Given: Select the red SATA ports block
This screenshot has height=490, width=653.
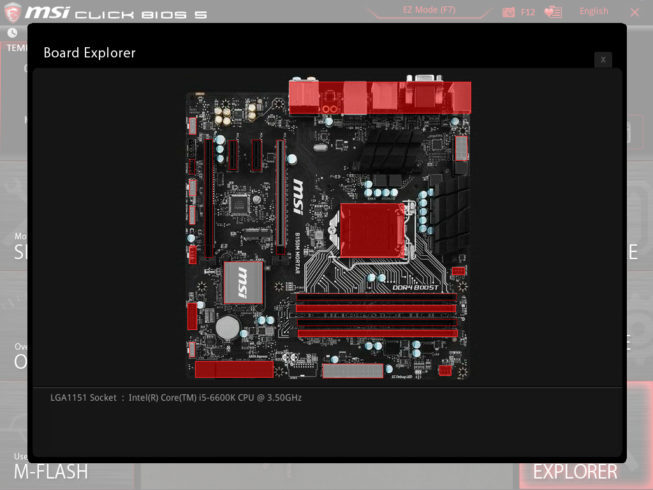Looking at the screenshot, I should pyautogui.click(x=234, y=369).
